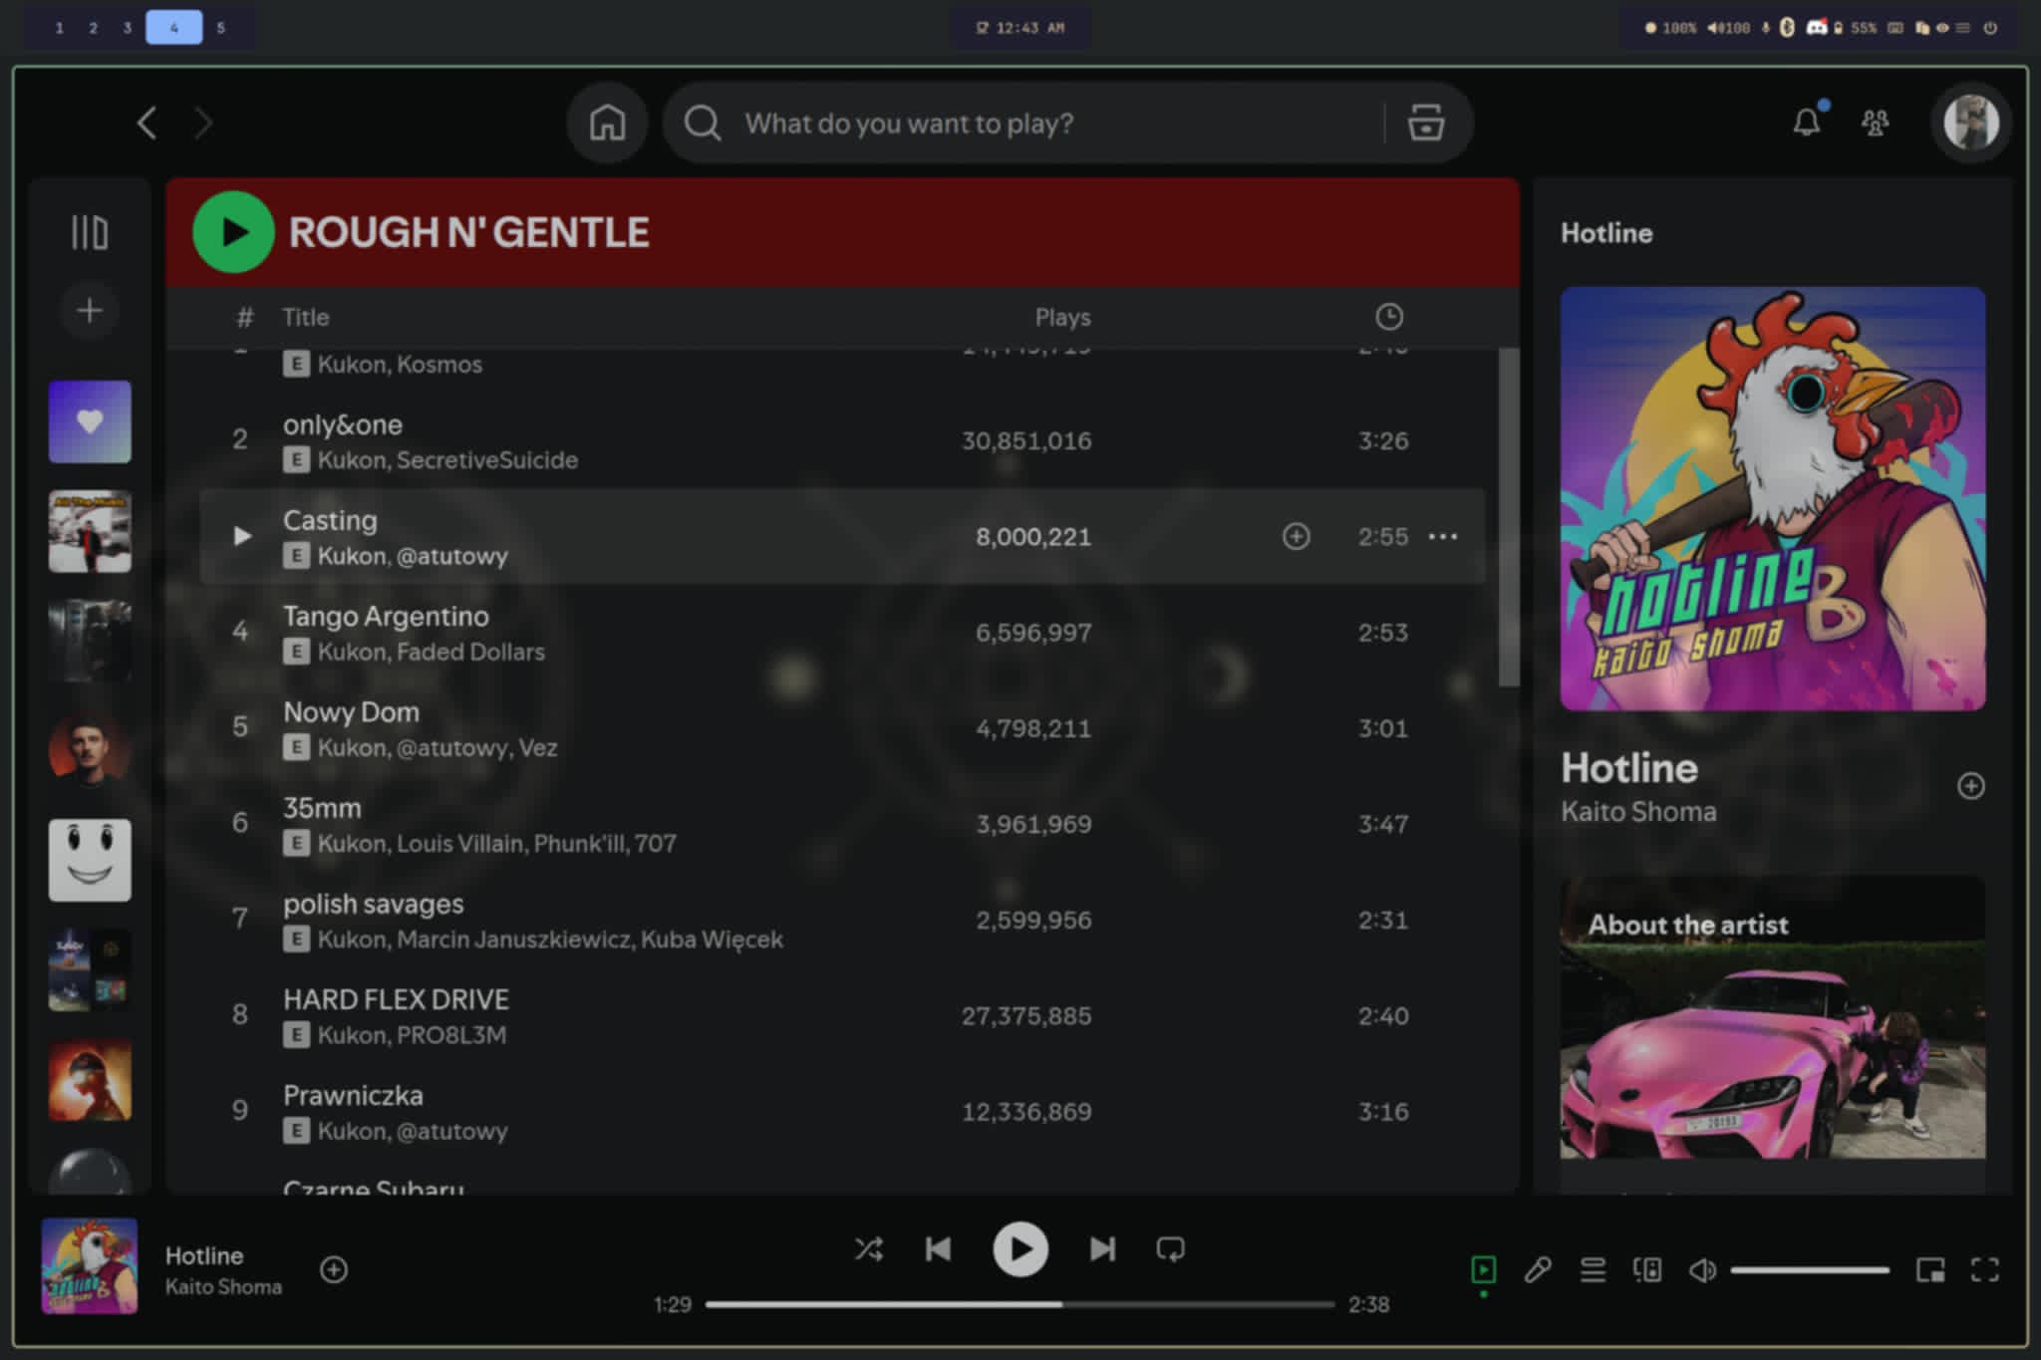The image size is (2041, 1360).
Task: Open Connect to a device icon
Action: click(x=1646, y=1269)
